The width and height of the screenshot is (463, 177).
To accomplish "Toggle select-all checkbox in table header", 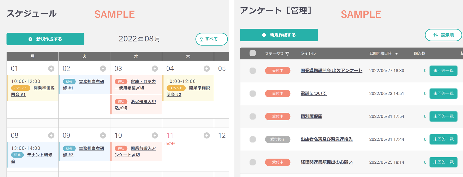I will click(x=253, y=53).
